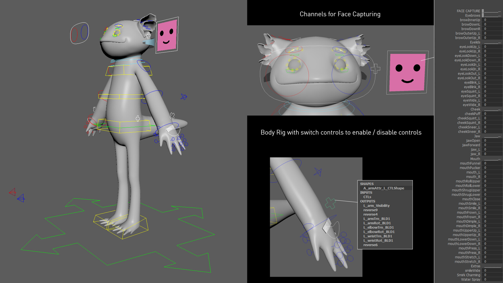Toggle the FACE CAPTURE channel state box

483,11
